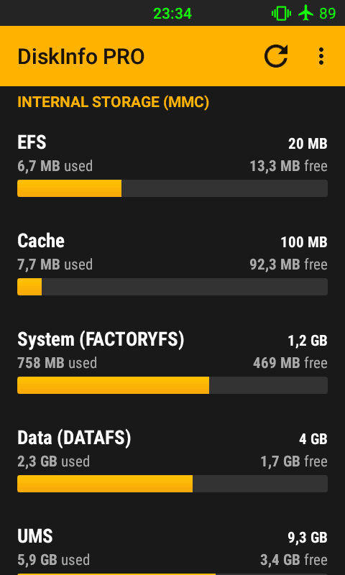Select the UMS partition entry
Image resolution: width=345 pixels, height=575 pixels.
[172, 550]
